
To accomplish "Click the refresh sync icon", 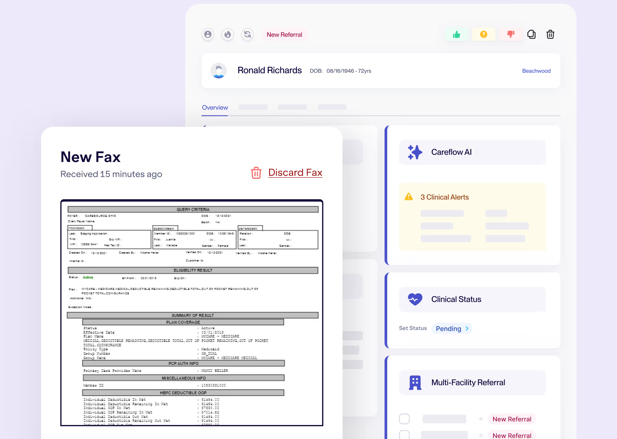I will pos(247,34).
